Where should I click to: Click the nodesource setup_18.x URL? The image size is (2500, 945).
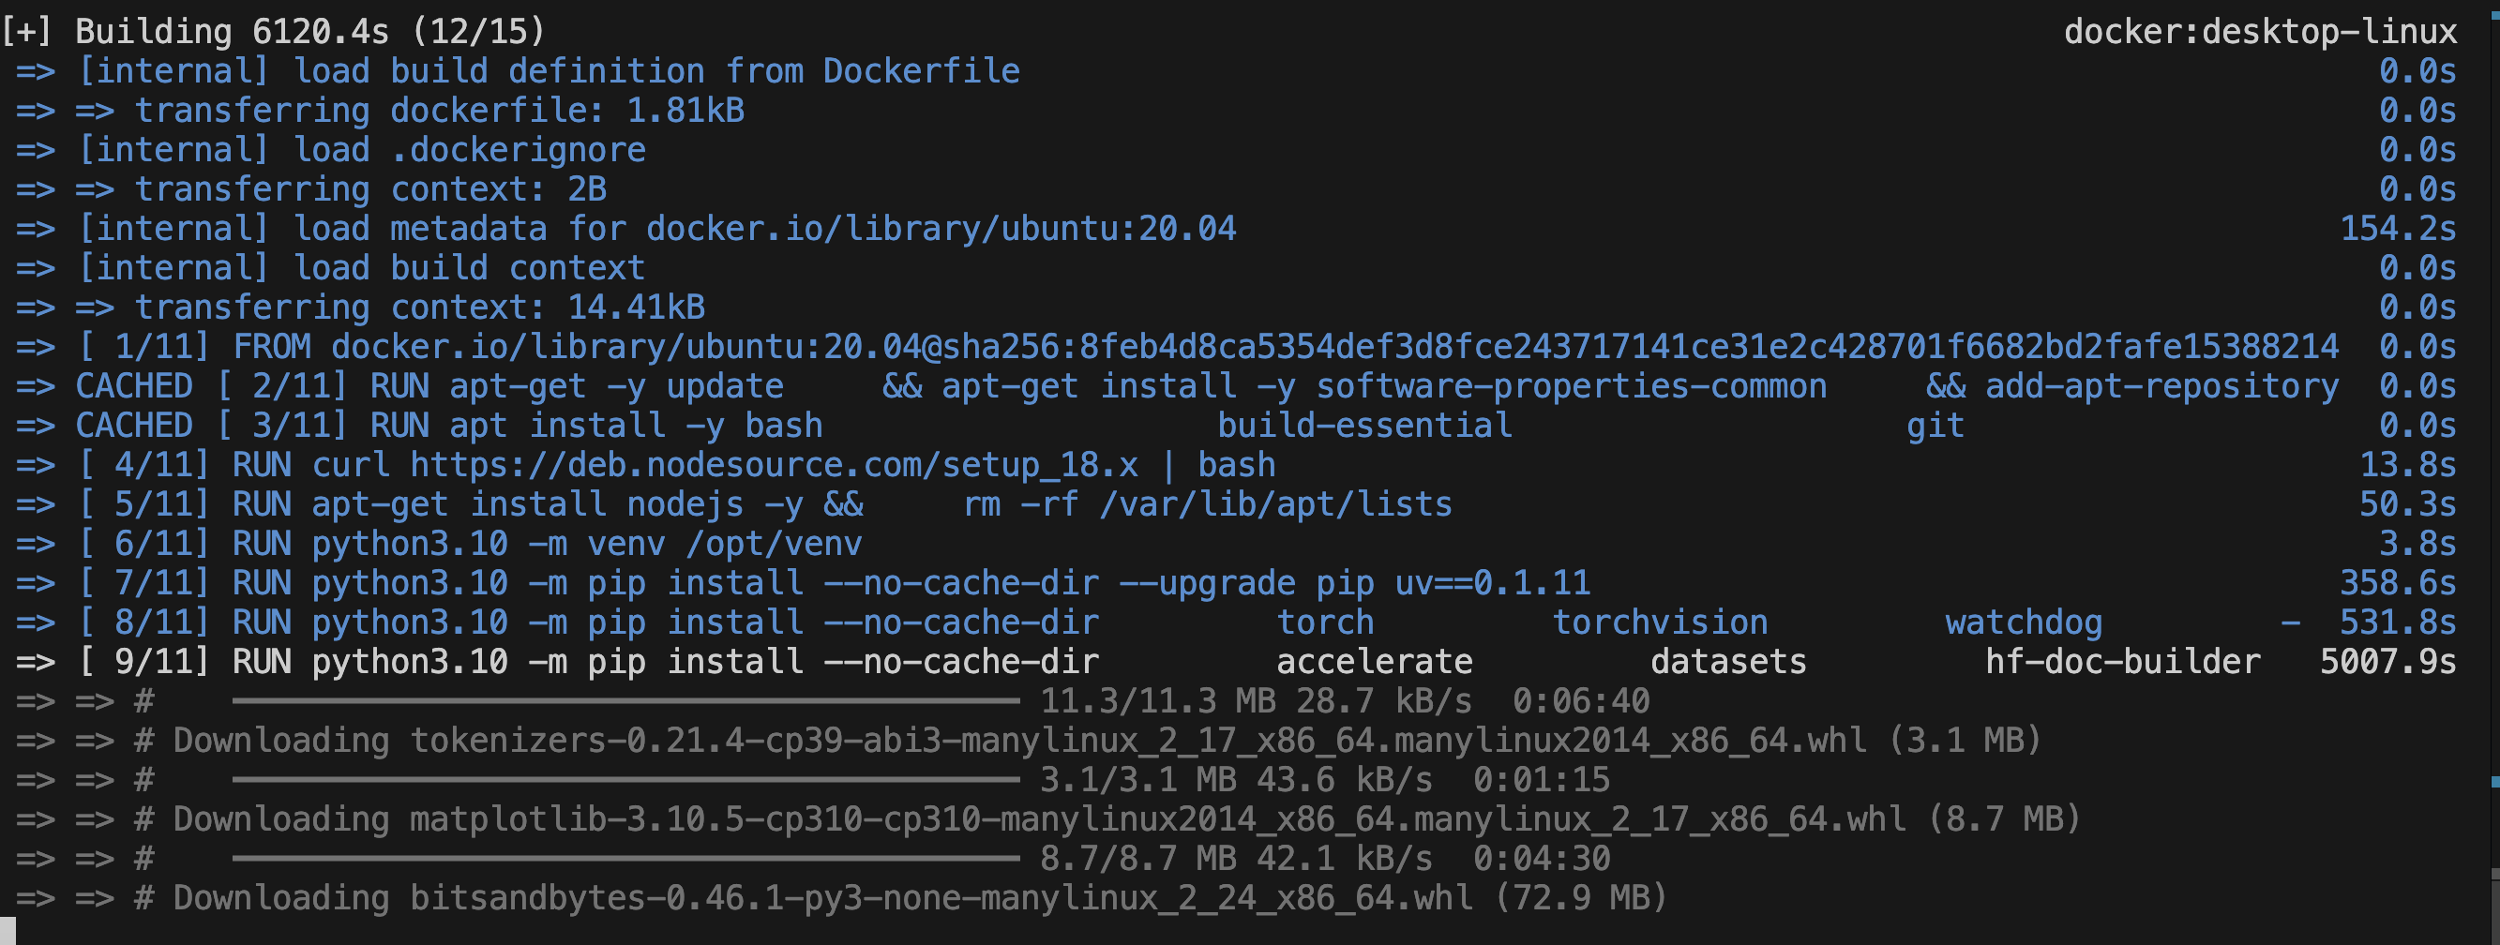point(774,465)
